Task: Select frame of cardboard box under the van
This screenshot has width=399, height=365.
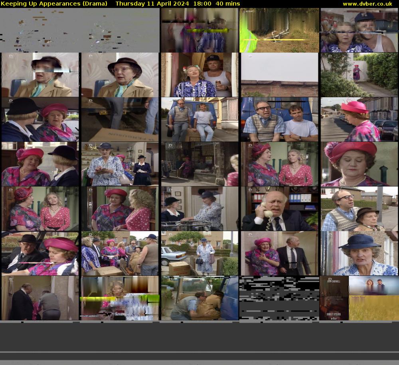Action: click(120, 120)
